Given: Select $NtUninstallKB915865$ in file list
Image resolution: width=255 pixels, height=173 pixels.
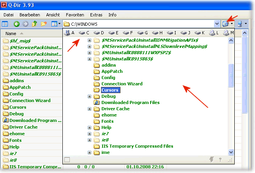Looking at the screenshot, I should (x=35, y=74).
